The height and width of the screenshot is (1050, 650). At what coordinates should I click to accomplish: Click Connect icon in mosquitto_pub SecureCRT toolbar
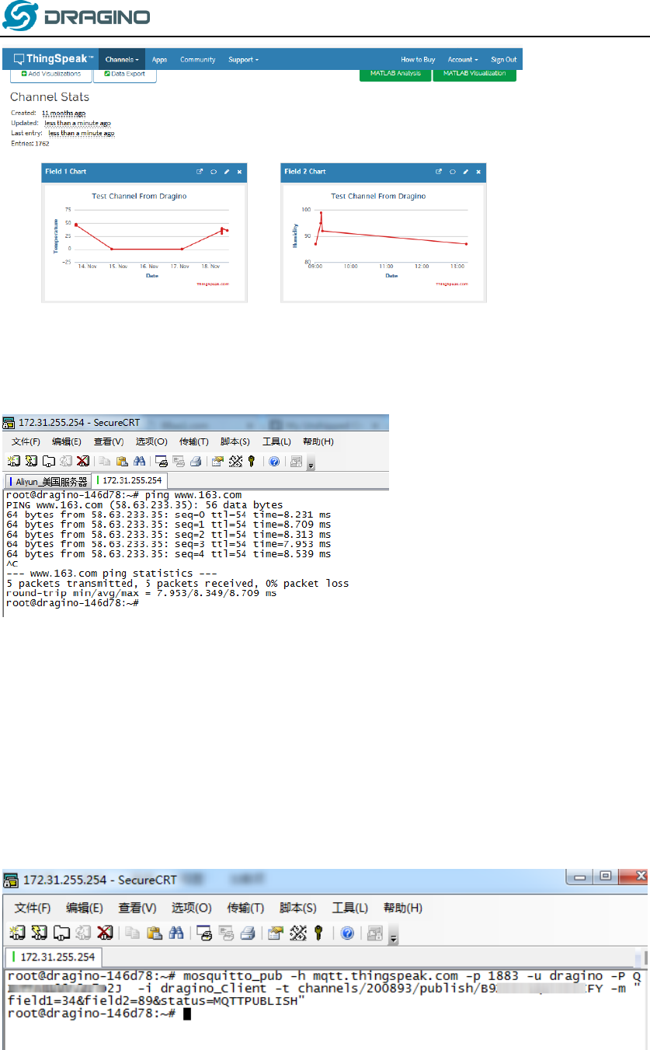point(17,932)
